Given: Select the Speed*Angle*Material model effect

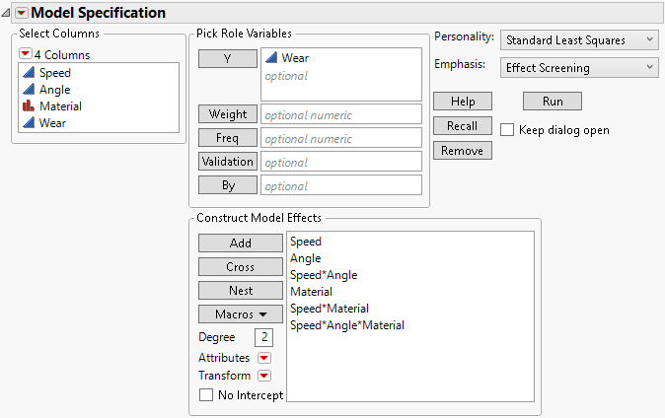Looking at the screenshot, I should [x=347, y=325].
